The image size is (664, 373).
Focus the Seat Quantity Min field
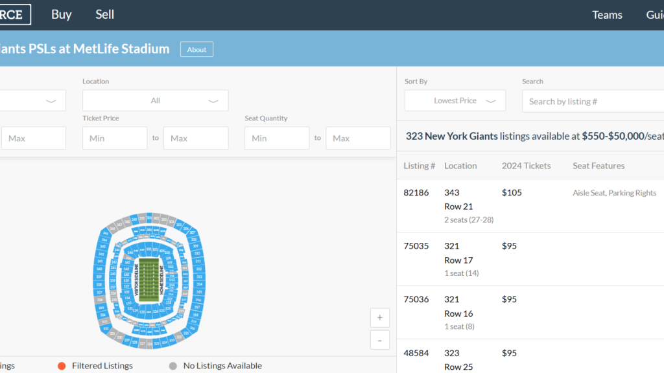[x=277, y=138]
